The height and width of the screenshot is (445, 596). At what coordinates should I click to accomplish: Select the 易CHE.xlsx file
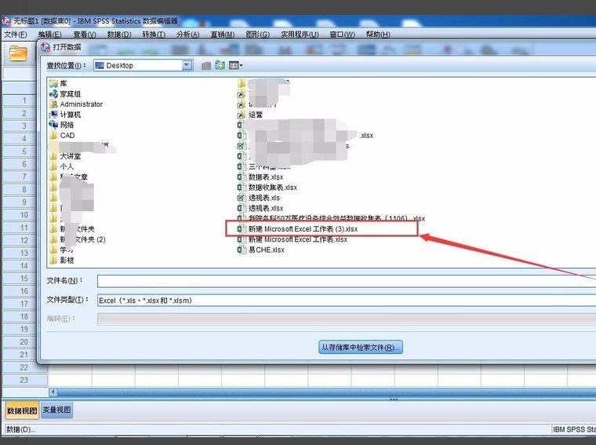(266, 250)
